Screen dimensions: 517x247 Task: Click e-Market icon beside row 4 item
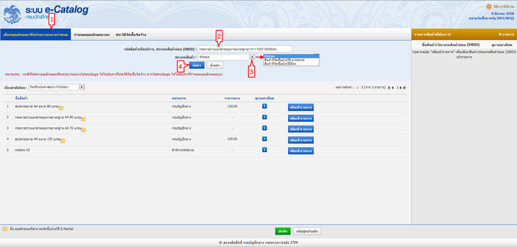pos(62,140)
